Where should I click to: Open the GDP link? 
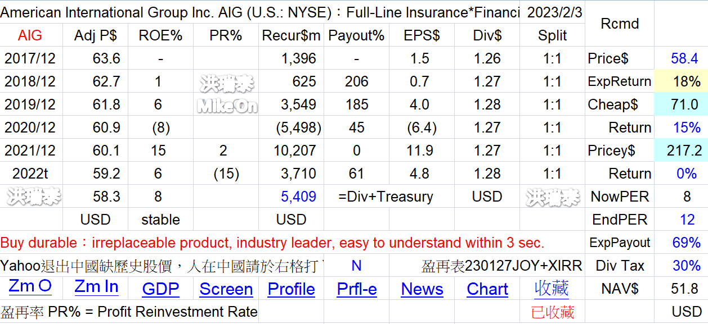coord(160,289)
